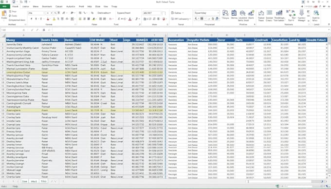Open the 'Derlnedrer' dropdown
Image resolution: width=331 pixels, height=189 pixels.
(104, 13)
